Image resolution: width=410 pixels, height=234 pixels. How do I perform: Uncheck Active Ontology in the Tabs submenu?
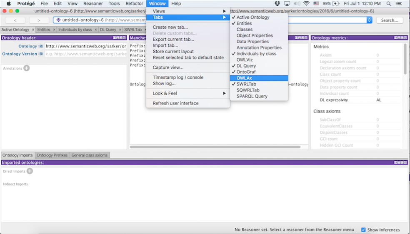click(259, 17)
